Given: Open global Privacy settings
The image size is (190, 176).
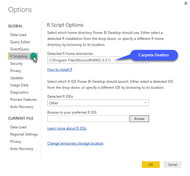Looking at the screenshot, I should click(x=16, y=71).
